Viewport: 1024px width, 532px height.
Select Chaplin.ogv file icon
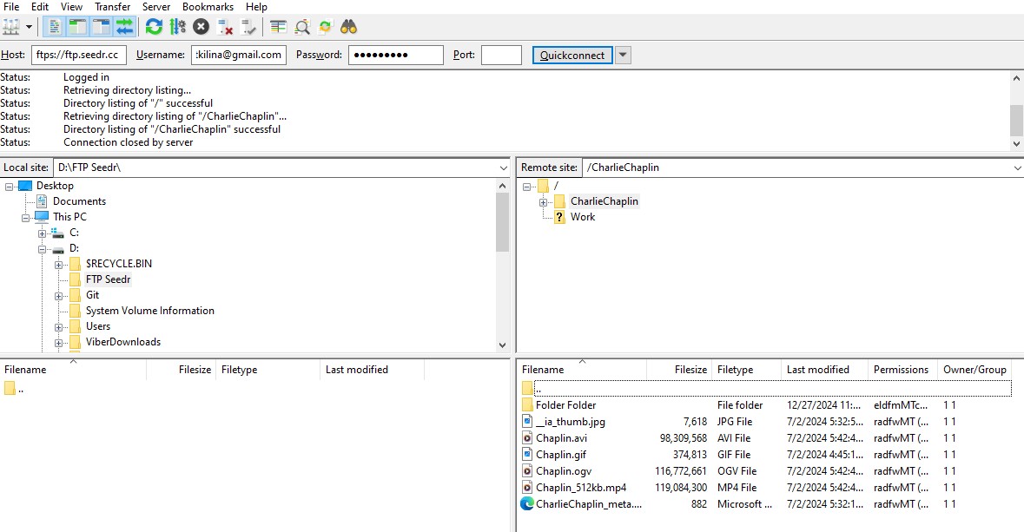[x=527, y=470]
